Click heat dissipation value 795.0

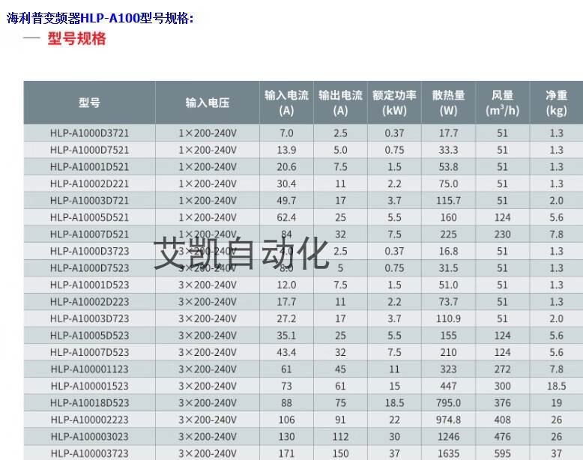point(448,403)
